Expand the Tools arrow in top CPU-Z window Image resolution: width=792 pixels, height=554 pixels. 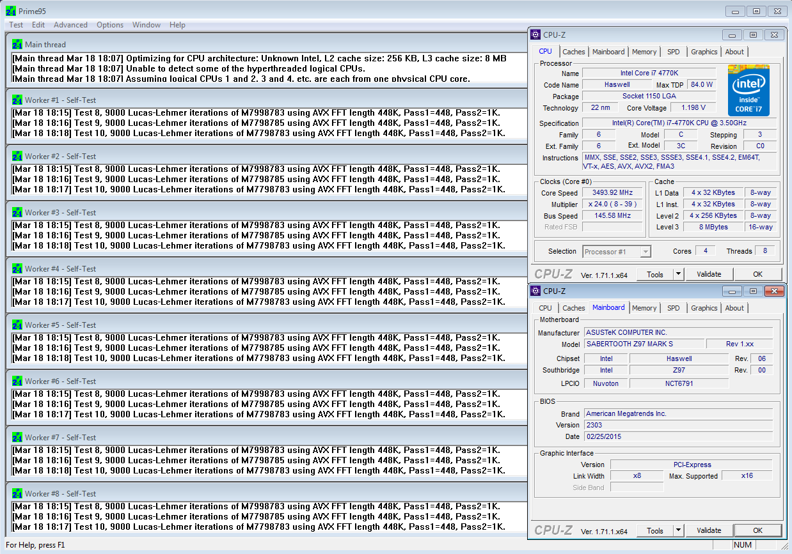(678, 274)
